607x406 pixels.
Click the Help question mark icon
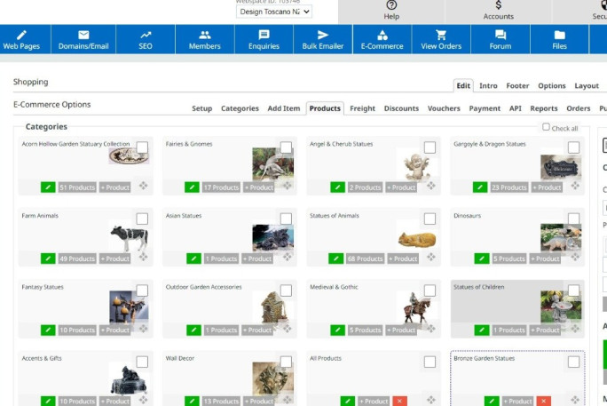(391, 5)
